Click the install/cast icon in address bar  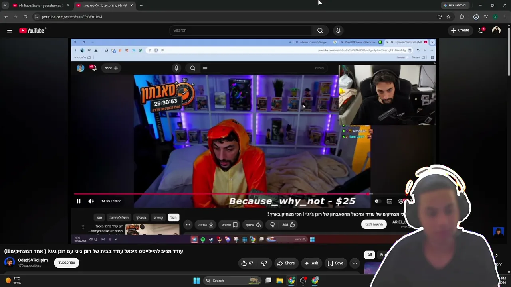[440, 17]
